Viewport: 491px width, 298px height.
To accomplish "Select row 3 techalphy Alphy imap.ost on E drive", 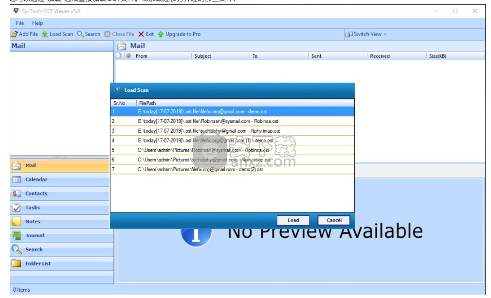I will coord(232,131).
